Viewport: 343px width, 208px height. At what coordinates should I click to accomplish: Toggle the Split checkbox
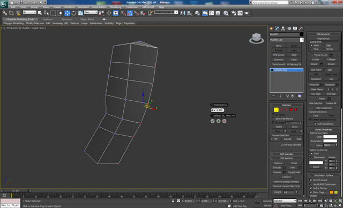(325, 70)
